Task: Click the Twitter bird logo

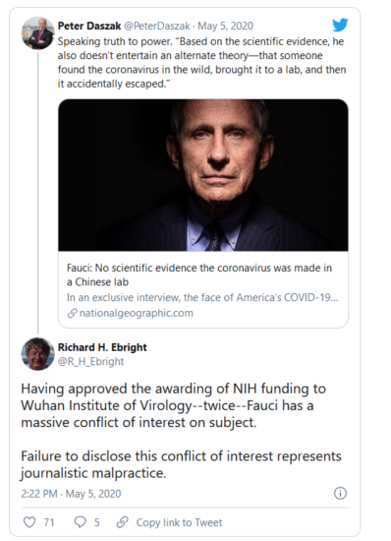Action: (340, 25)
